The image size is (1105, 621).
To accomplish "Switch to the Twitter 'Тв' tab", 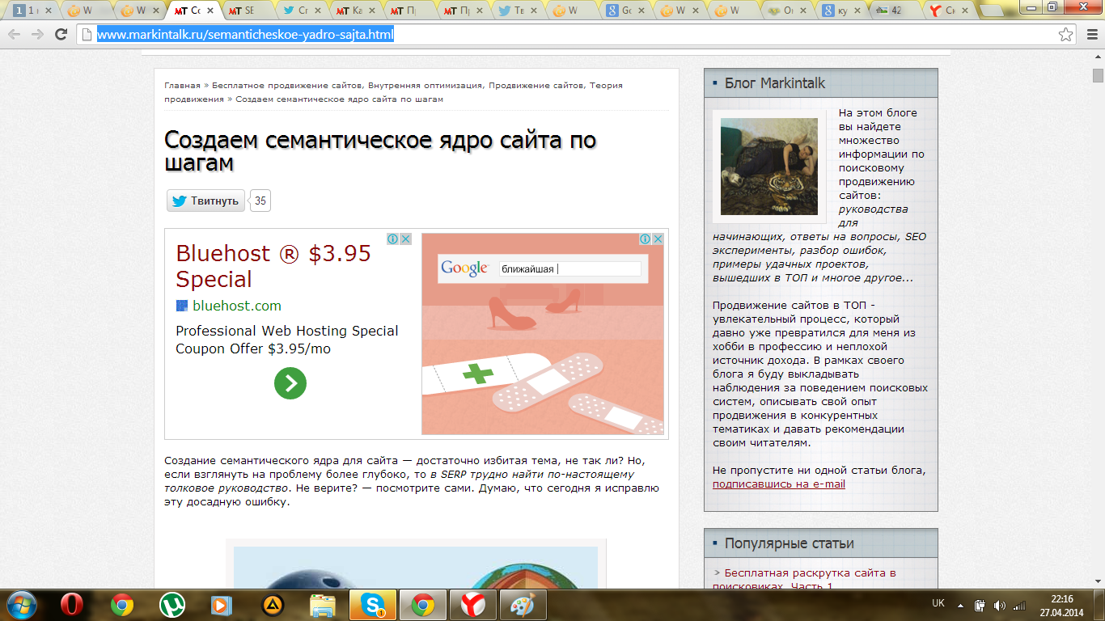I will (518, 11).
